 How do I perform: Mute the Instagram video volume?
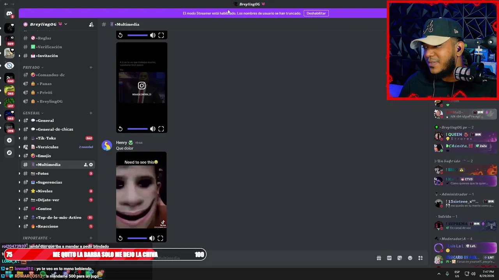pos(152,129)
